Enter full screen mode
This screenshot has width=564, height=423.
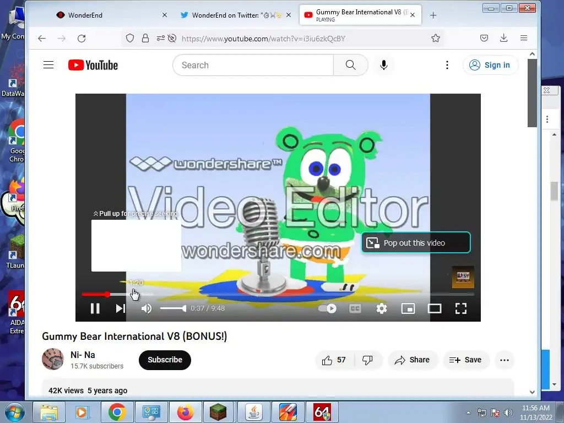(461, 308)
